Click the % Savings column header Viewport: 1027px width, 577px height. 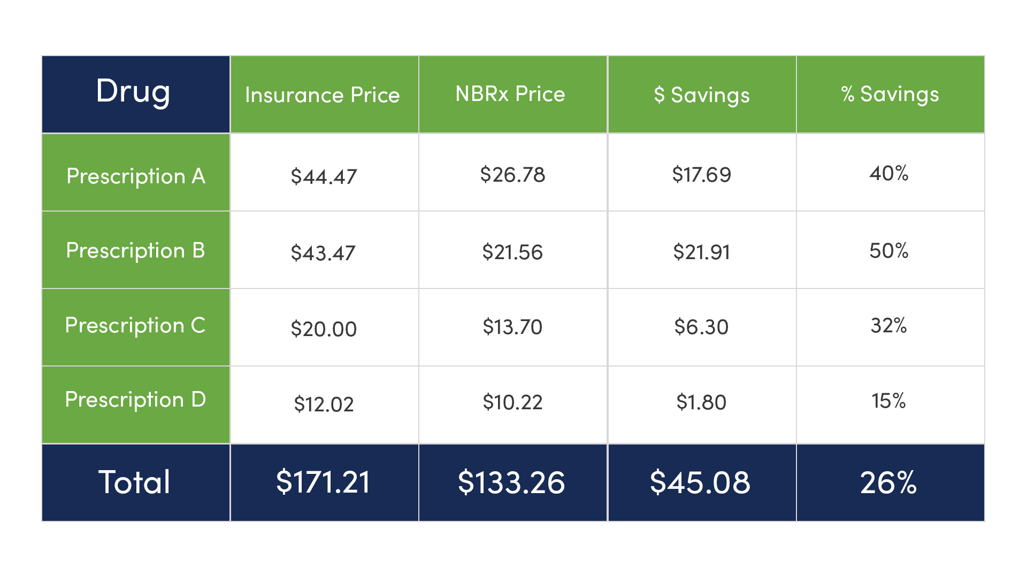890,94
